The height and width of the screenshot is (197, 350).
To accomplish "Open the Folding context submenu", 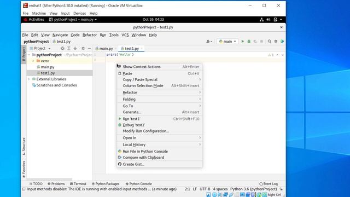I will coord(160,99).
